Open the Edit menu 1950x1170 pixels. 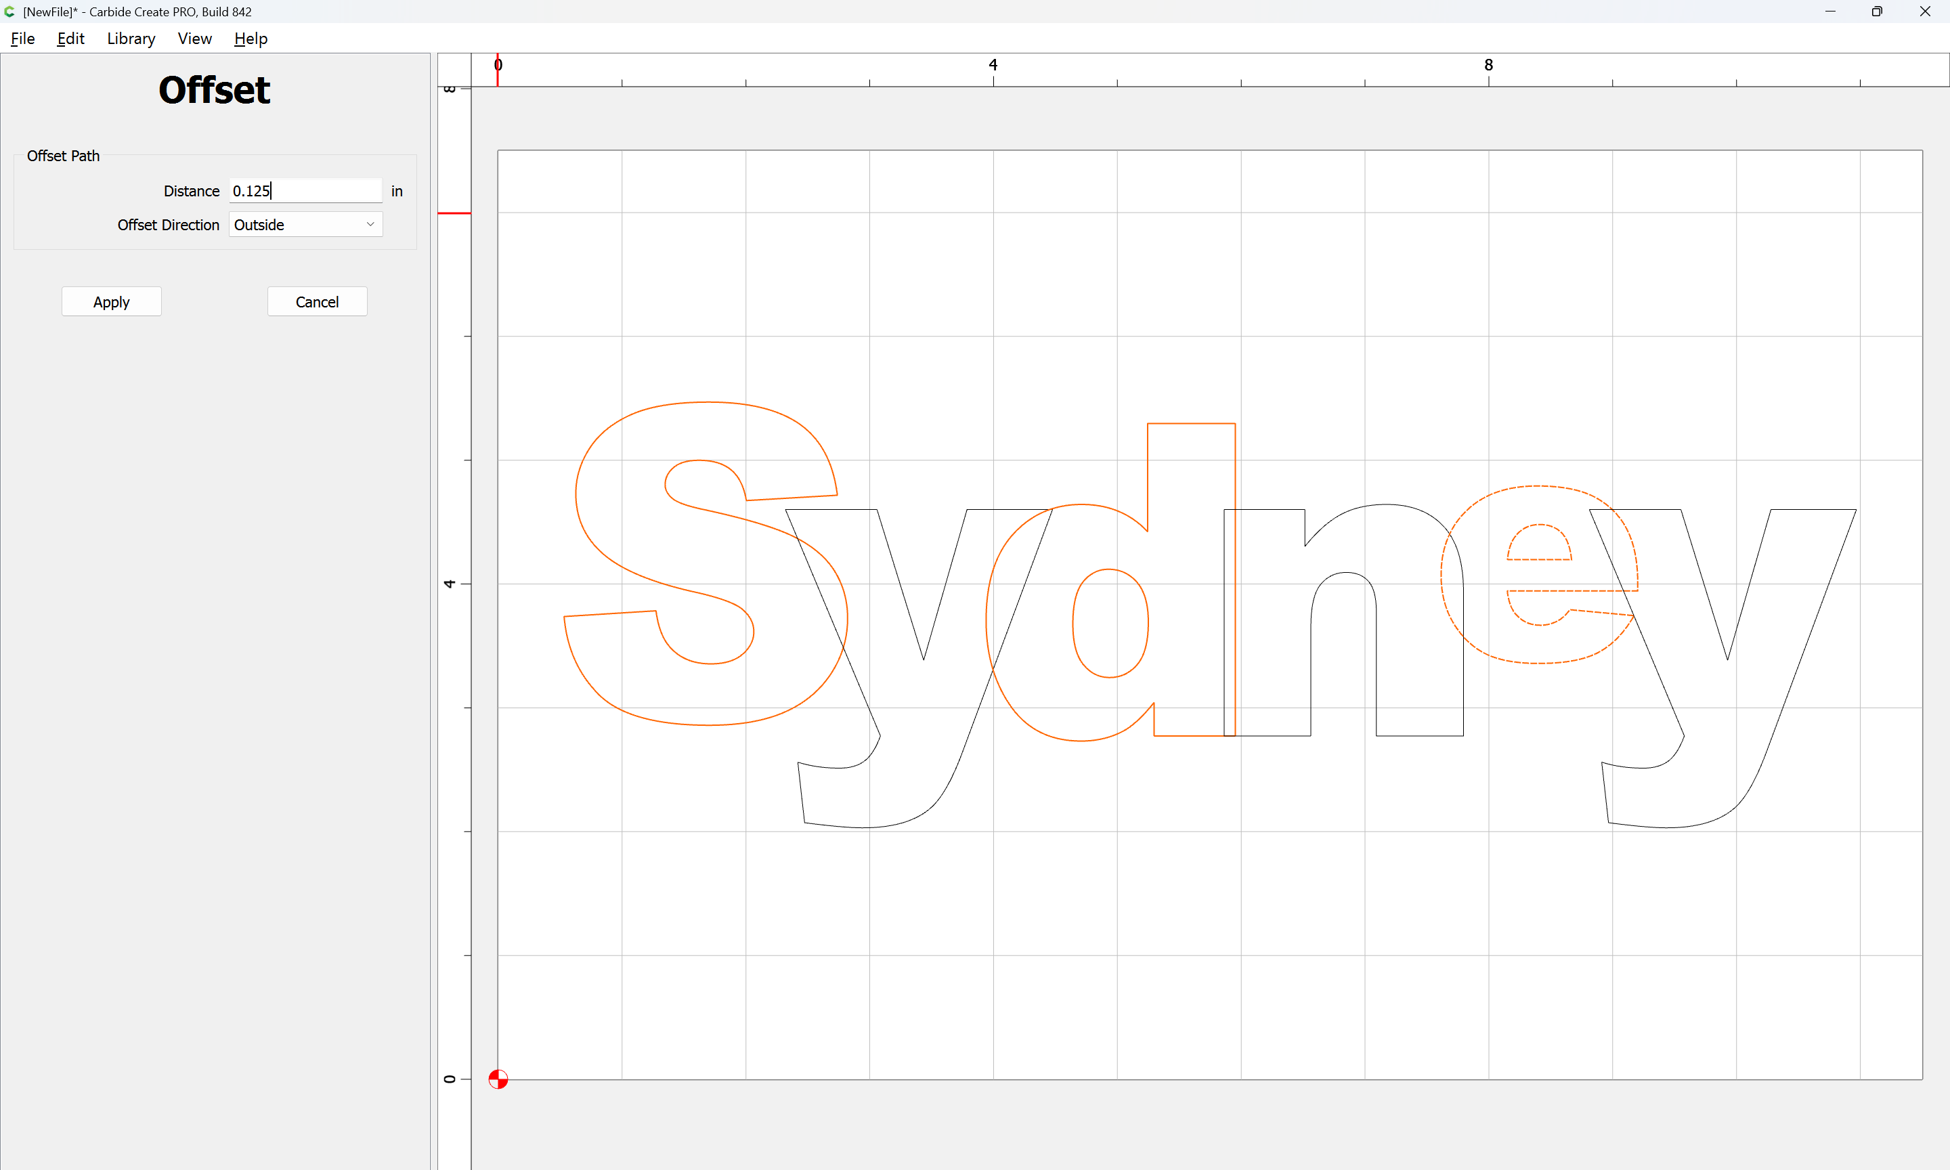(x=70, y=39)
